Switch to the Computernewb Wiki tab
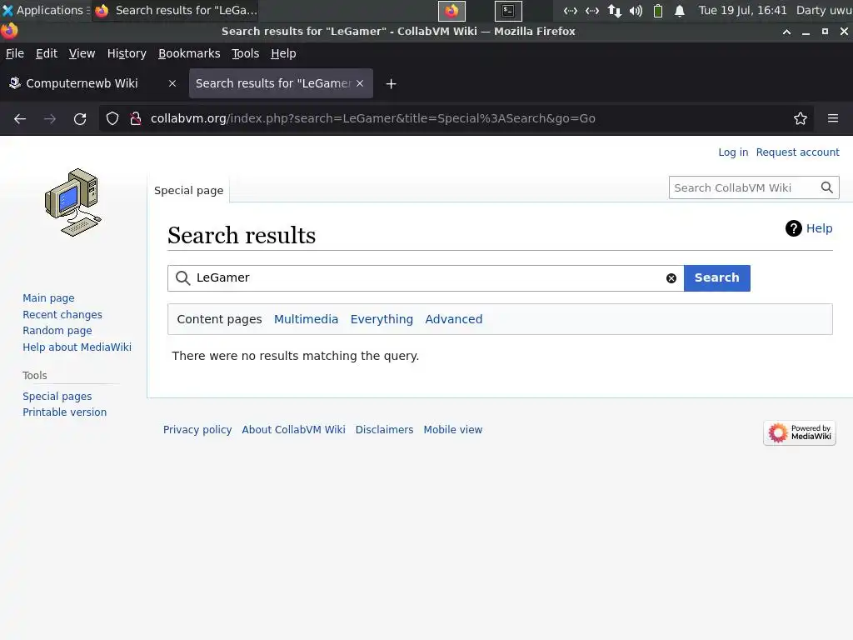Viewport: 853px width, 640px height. 92,83
